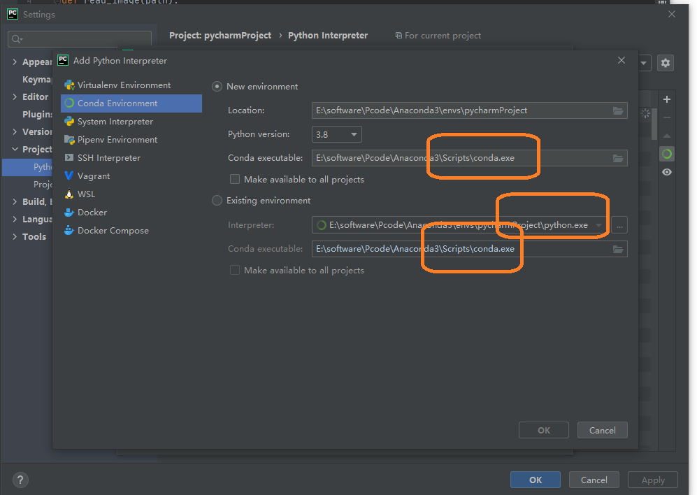Image resolution: width=697 pixels, height=495 pixels.
Task: Click the Vagrant V icon
Action: tap(69, 176)
